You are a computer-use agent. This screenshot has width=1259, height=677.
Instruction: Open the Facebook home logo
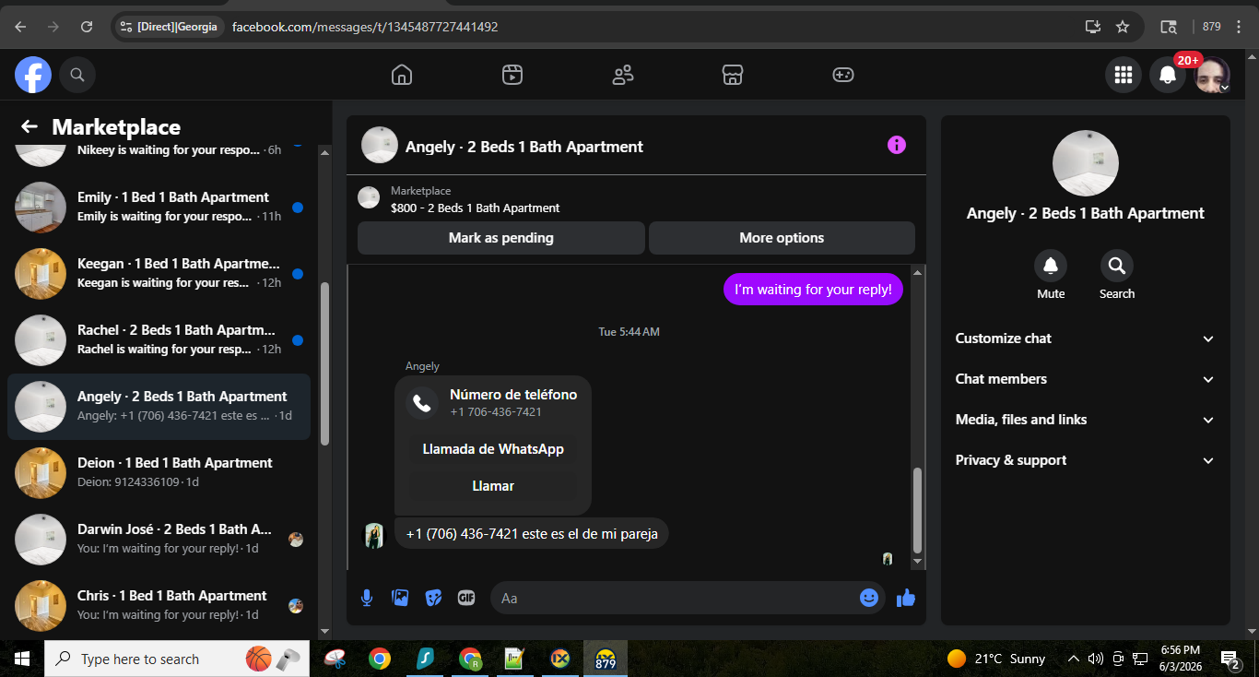[x=33, y=75]
